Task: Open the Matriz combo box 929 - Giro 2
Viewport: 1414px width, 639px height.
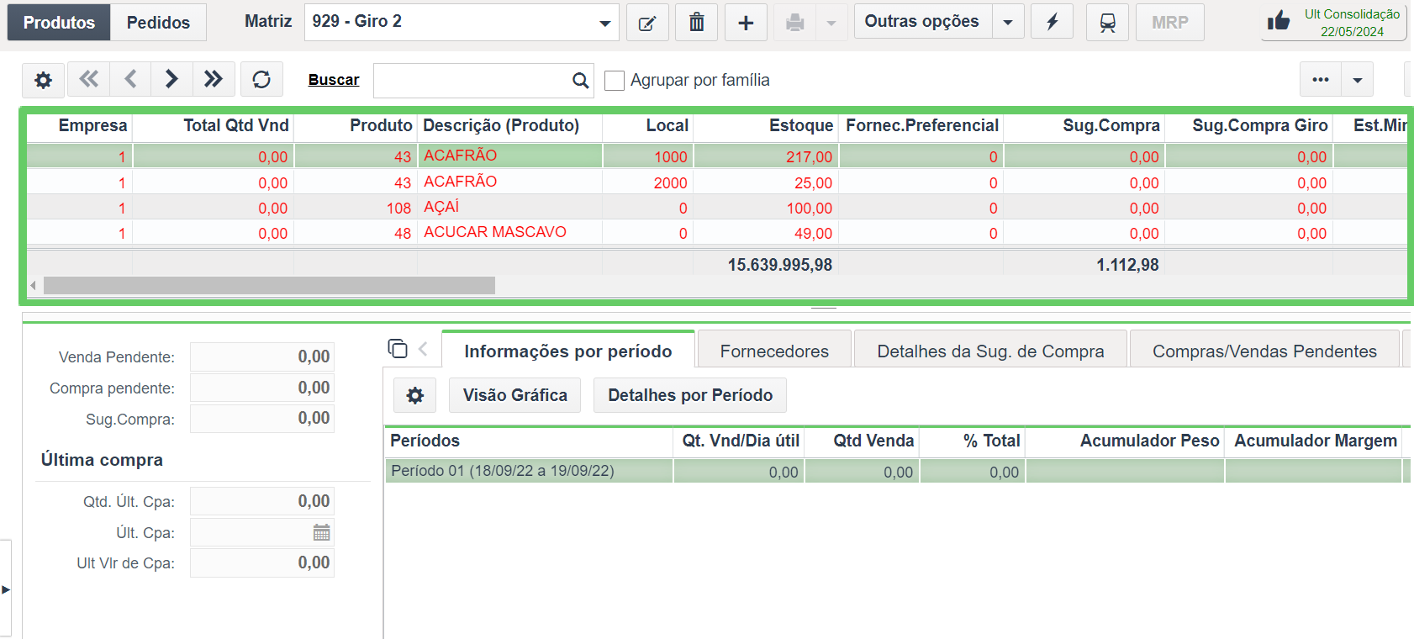Action: (x=462, y=23)
